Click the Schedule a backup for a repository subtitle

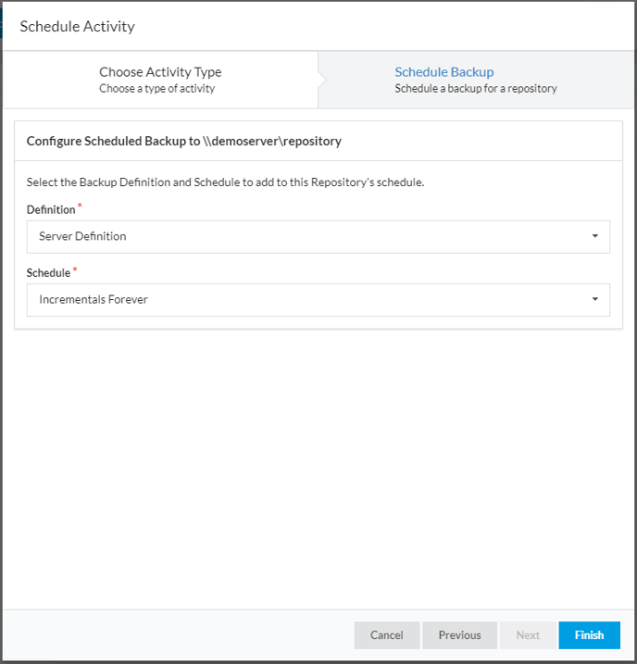point(476,89)
